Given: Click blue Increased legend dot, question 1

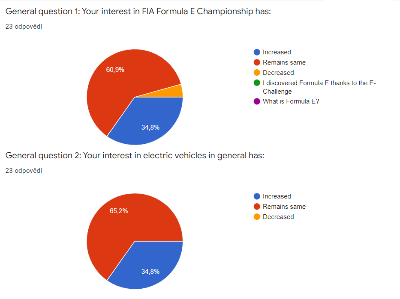Looking at the screenshot, I should pyautogui.click(x=257, y=52).
